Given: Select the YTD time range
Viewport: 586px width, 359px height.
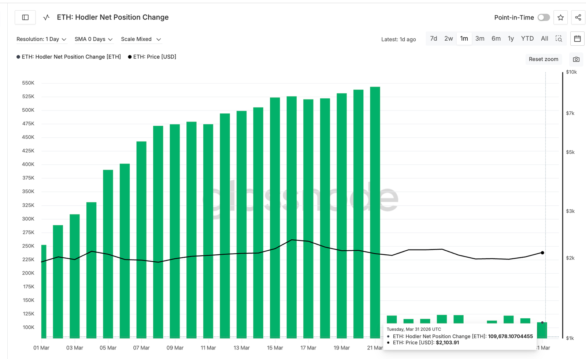Looking at the screenshot, I should 527,38.
